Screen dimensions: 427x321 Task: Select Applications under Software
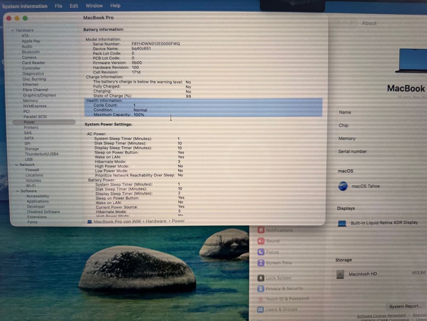tap(38, 201)
